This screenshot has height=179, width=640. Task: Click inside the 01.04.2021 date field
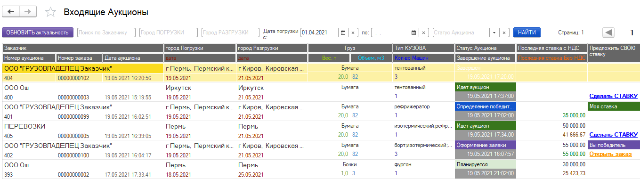tap(320, 33)
